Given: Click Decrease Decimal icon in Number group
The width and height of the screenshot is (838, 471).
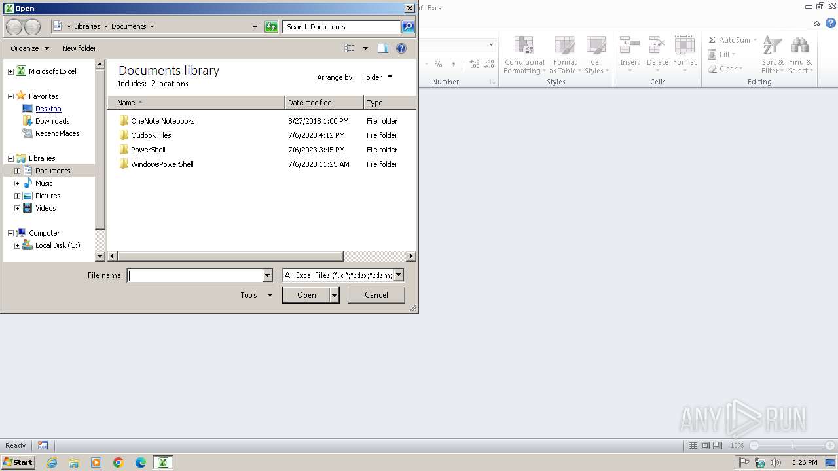Looking at the screenshot, I should tap(489, 64).
